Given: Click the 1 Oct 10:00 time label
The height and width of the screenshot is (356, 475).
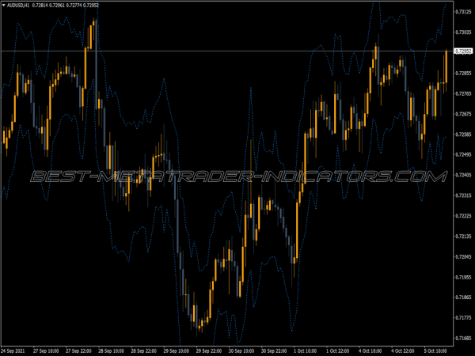Looking at the screenshot, I should pyautogui.click(x=306, y=350).
